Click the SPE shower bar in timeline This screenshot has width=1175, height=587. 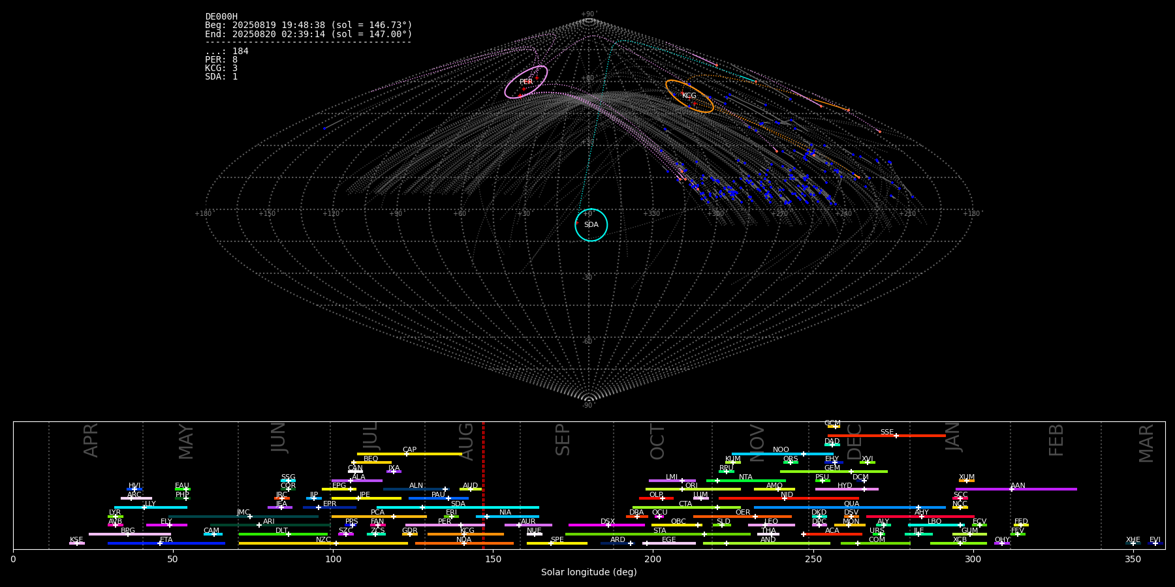click(x=557, y=543)
